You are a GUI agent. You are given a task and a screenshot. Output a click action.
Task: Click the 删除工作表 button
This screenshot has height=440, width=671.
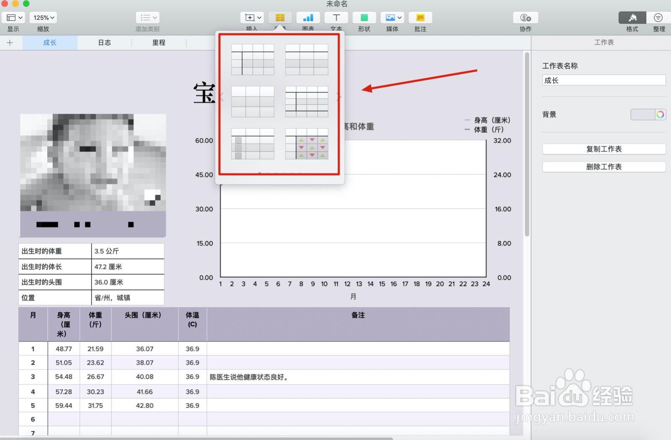click(604, 167)
